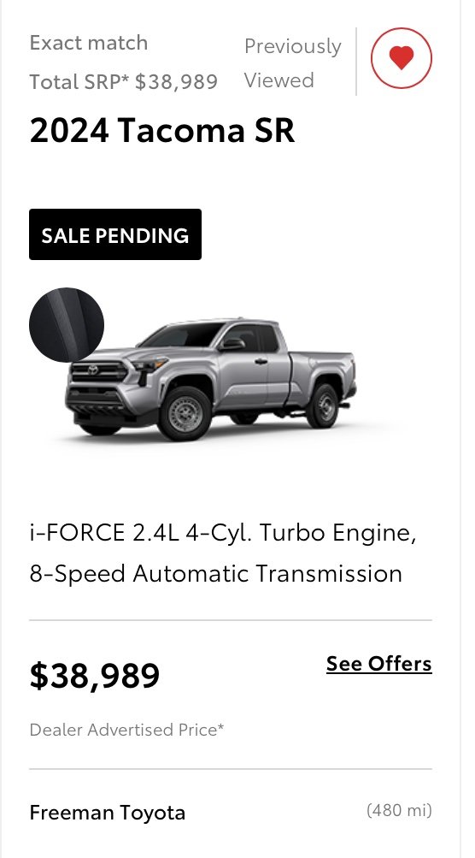The height and width of the screenshot is (858, 475).
Task: Tap the Previously Viewed label
Action: (x=293, y=63)
